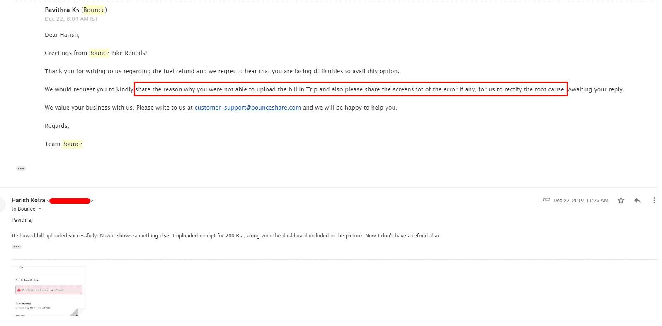Click the 'Pavithra,' salutation in the reply
The width and height of the screenshot is (662, 326).
point(22,220)
